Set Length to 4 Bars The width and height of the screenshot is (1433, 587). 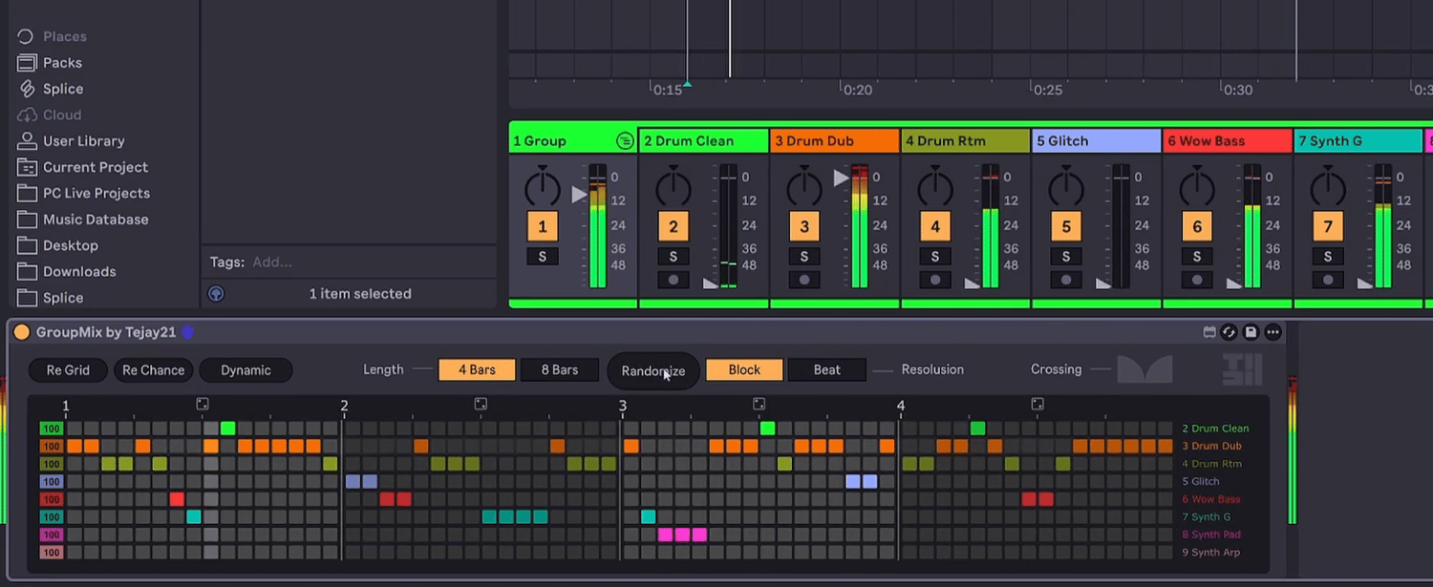pos(477,370)
